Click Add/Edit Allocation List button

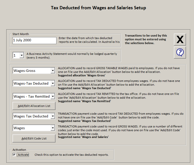[x=34, y=106]
